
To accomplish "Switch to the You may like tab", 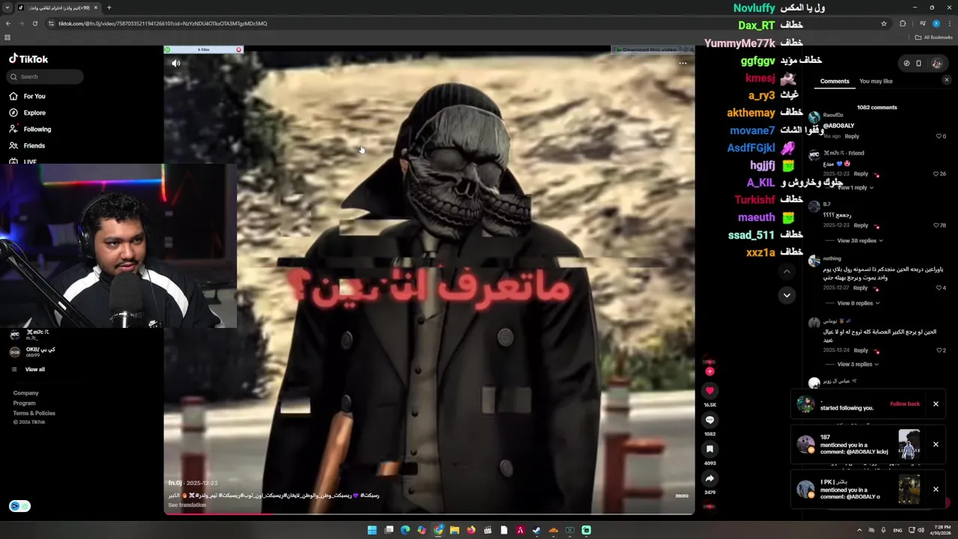I will (876, 81).
